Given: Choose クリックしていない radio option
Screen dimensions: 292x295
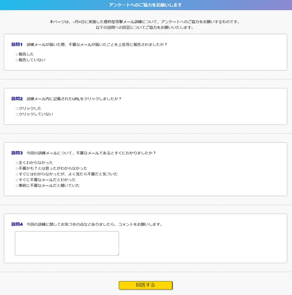Looking at the screenshot, I should point(17,114).
